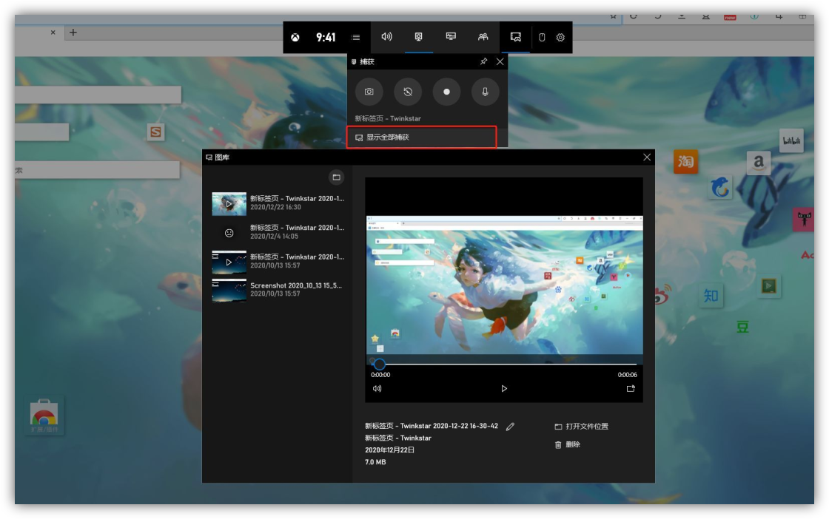This screenshot has height=519, width=829.
Task: Play the selected video clip
Action: (504, 388)
